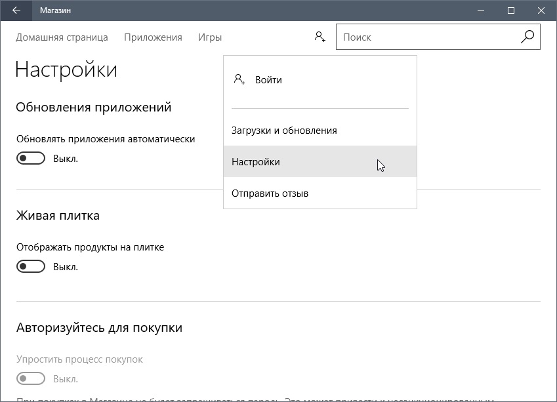Select the Отправить отзыв menu item
Image resolution: width=557 pixels, height=402 pixels.
[x=270, y=193]
